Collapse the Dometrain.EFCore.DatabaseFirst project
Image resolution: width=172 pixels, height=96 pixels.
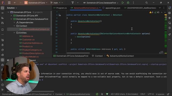[11, 19]
